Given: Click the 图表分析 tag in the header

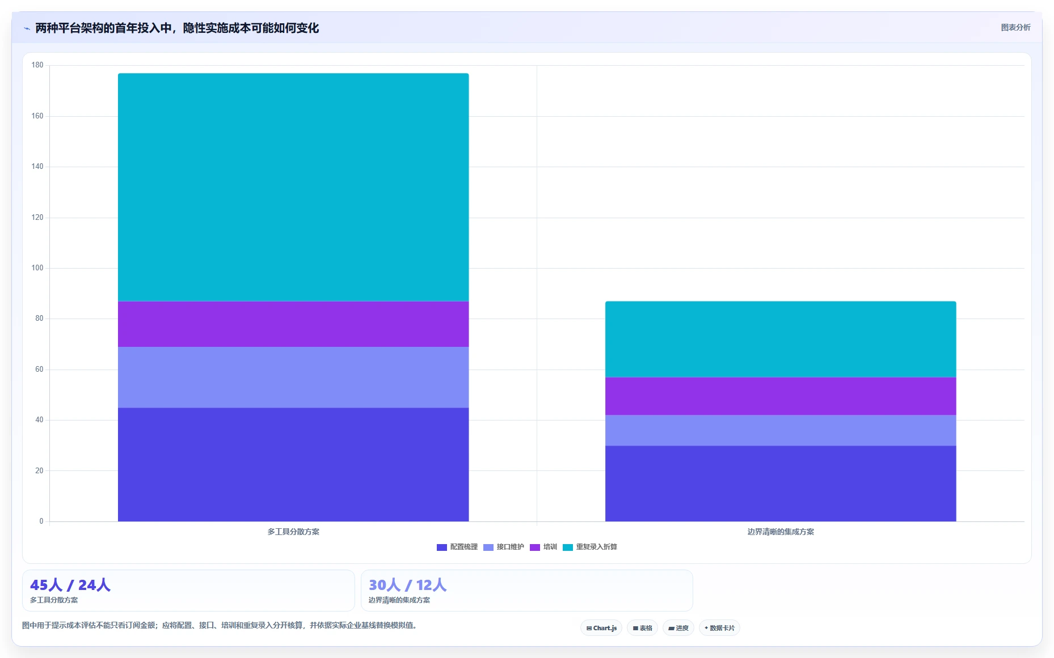Looking at the screenshot, I should 1015,27.
